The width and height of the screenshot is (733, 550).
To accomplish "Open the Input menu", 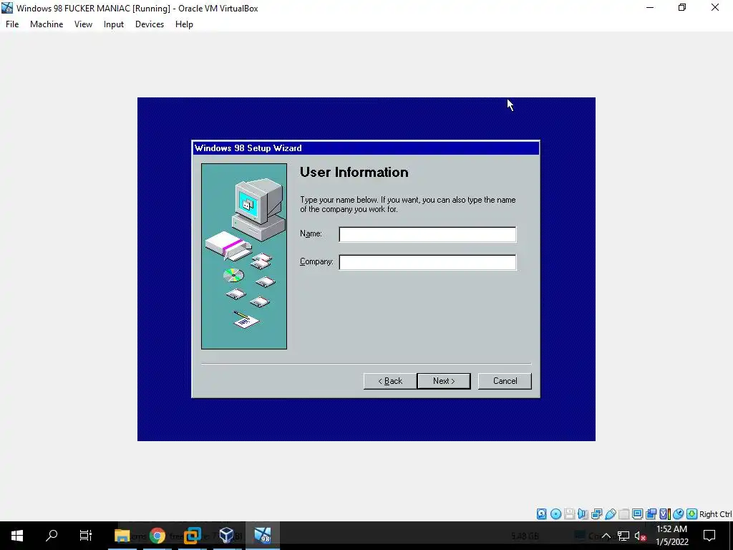I will coord(114,24).
